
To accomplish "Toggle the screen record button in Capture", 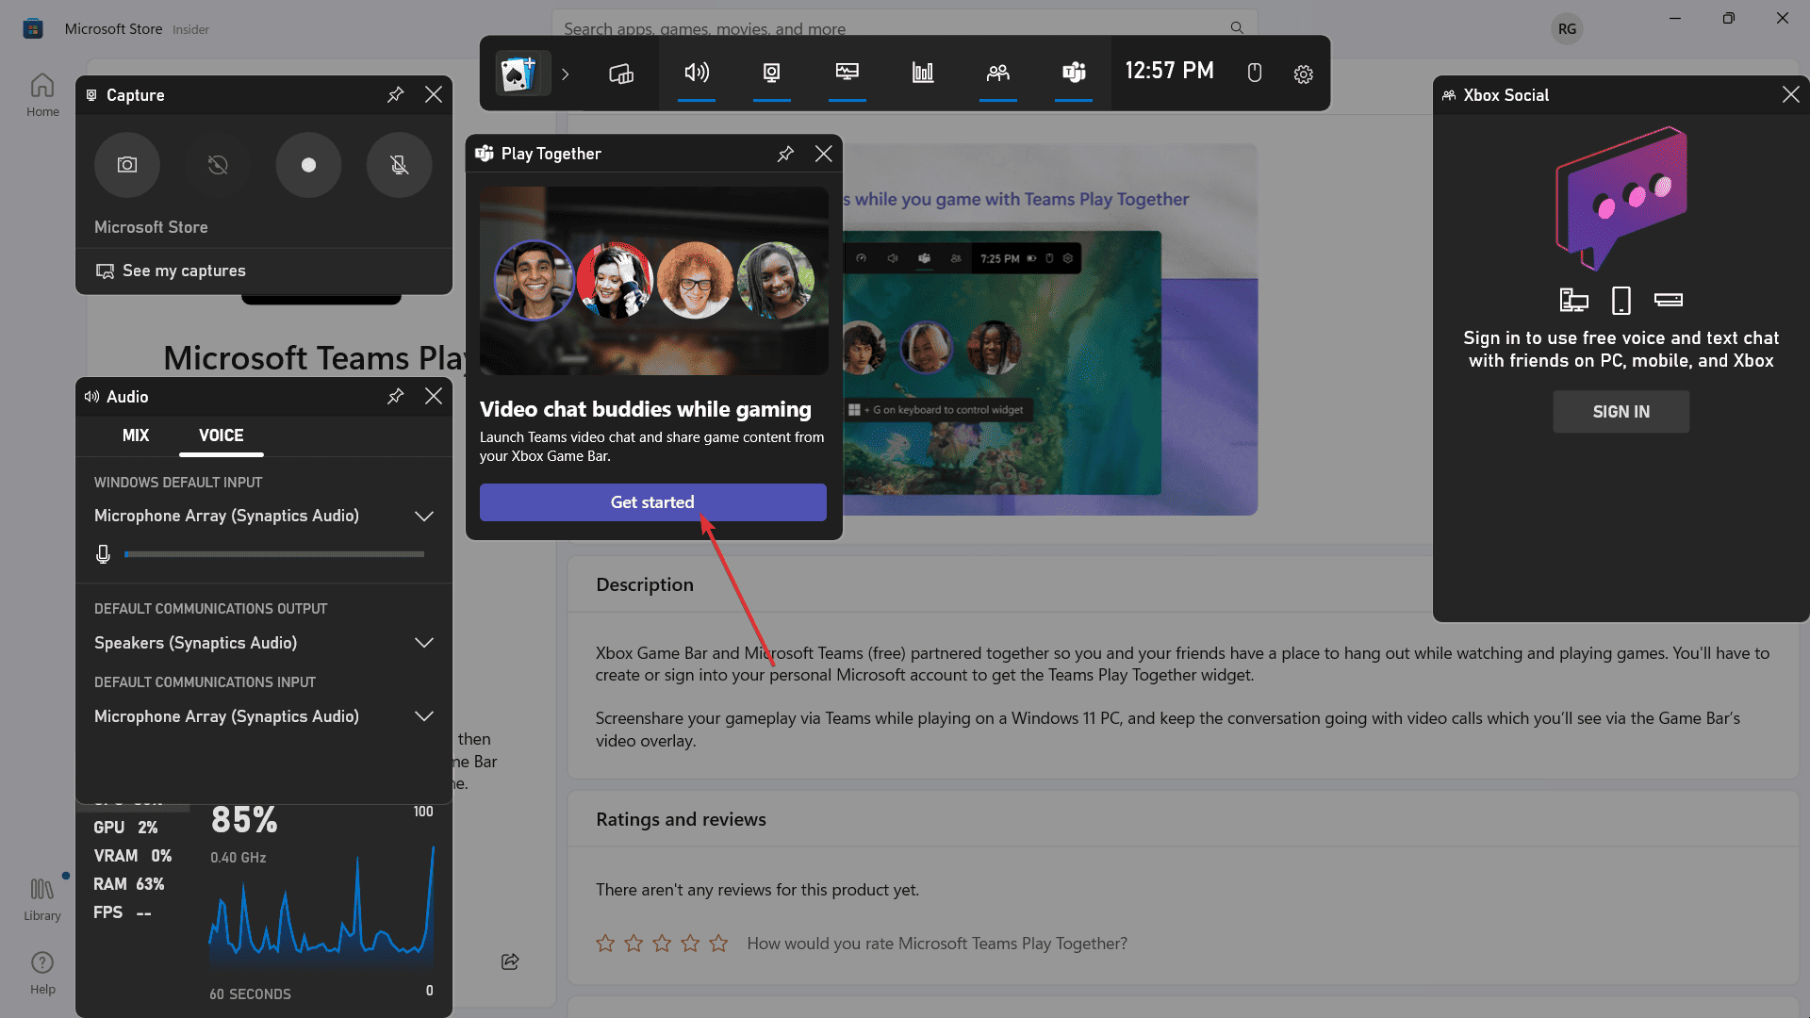I will 308,164.
